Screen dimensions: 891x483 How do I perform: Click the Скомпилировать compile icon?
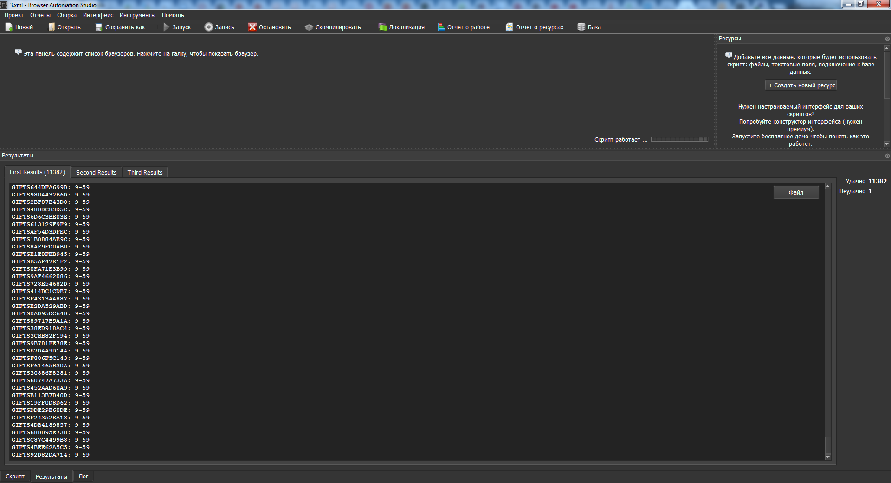[x=309, y=27]
